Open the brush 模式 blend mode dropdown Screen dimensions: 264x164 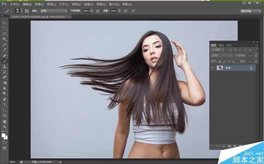53,11
